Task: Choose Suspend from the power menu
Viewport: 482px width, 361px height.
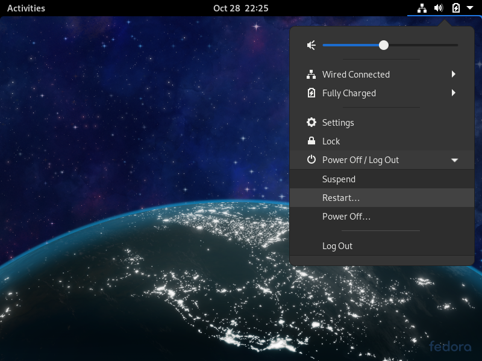Action: pyautogui.click(x=382, y=179)
